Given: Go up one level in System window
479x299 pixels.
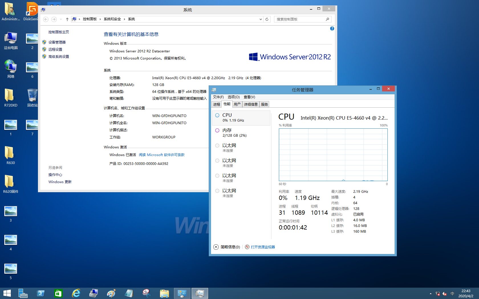Looking at the screenshot, I should [x=67, y=19].
